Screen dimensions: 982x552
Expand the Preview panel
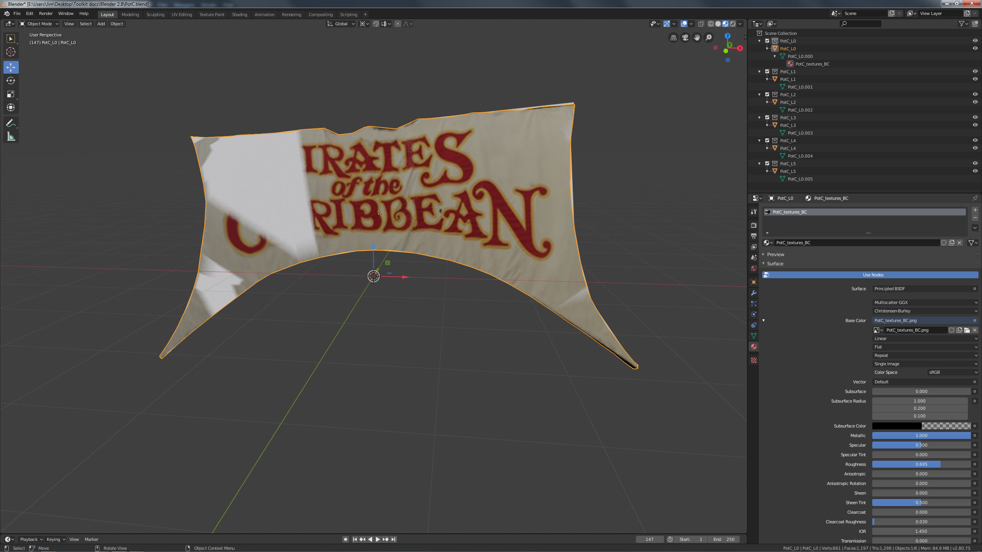775,255
